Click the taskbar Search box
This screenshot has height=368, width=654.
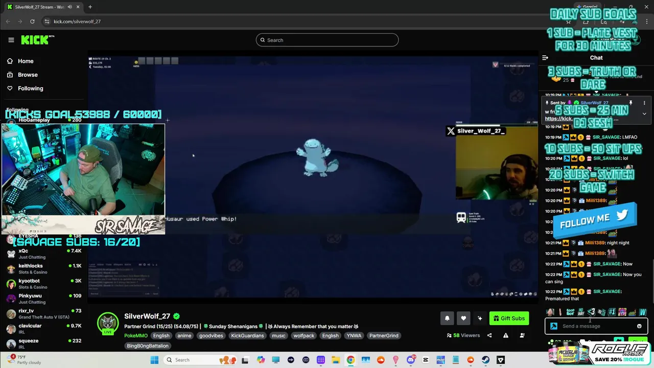[x=201, y=360]
